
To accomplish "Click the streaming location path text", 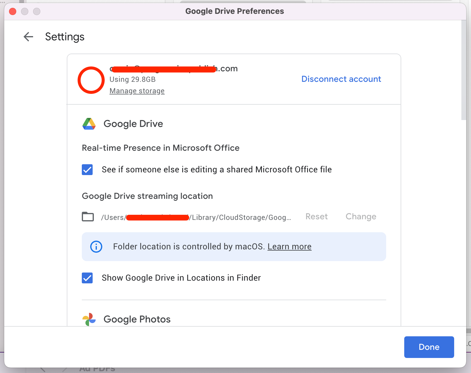I will point(196,217).
